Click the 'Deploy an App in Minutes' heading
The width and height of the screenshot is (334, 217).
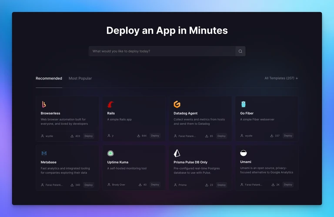pos(167,30)
